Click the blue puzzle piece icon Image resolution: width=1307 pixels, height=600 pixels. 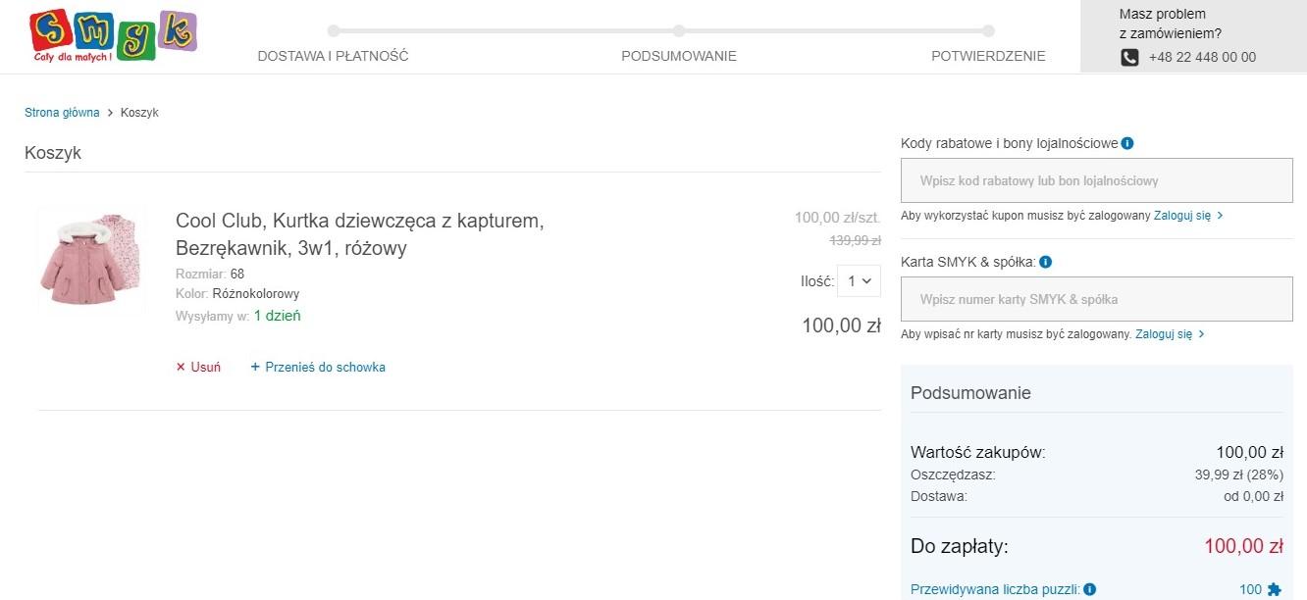point(1274,590)
